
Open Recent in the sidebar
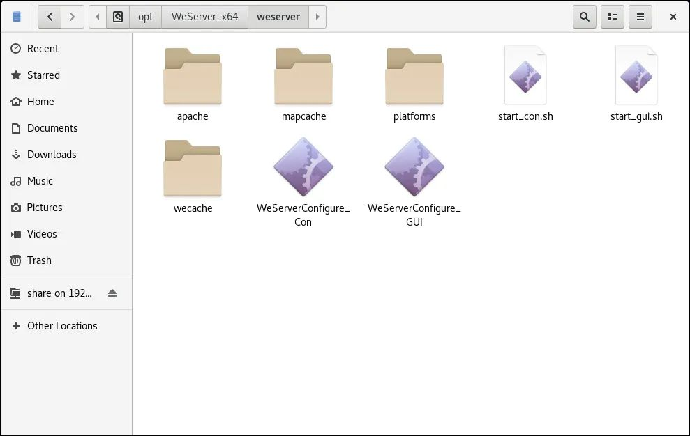tap(66, 48)
